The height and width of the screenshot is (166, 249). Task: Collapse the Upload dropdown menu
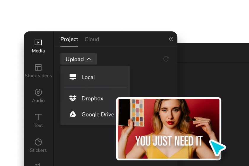[79, 59]
